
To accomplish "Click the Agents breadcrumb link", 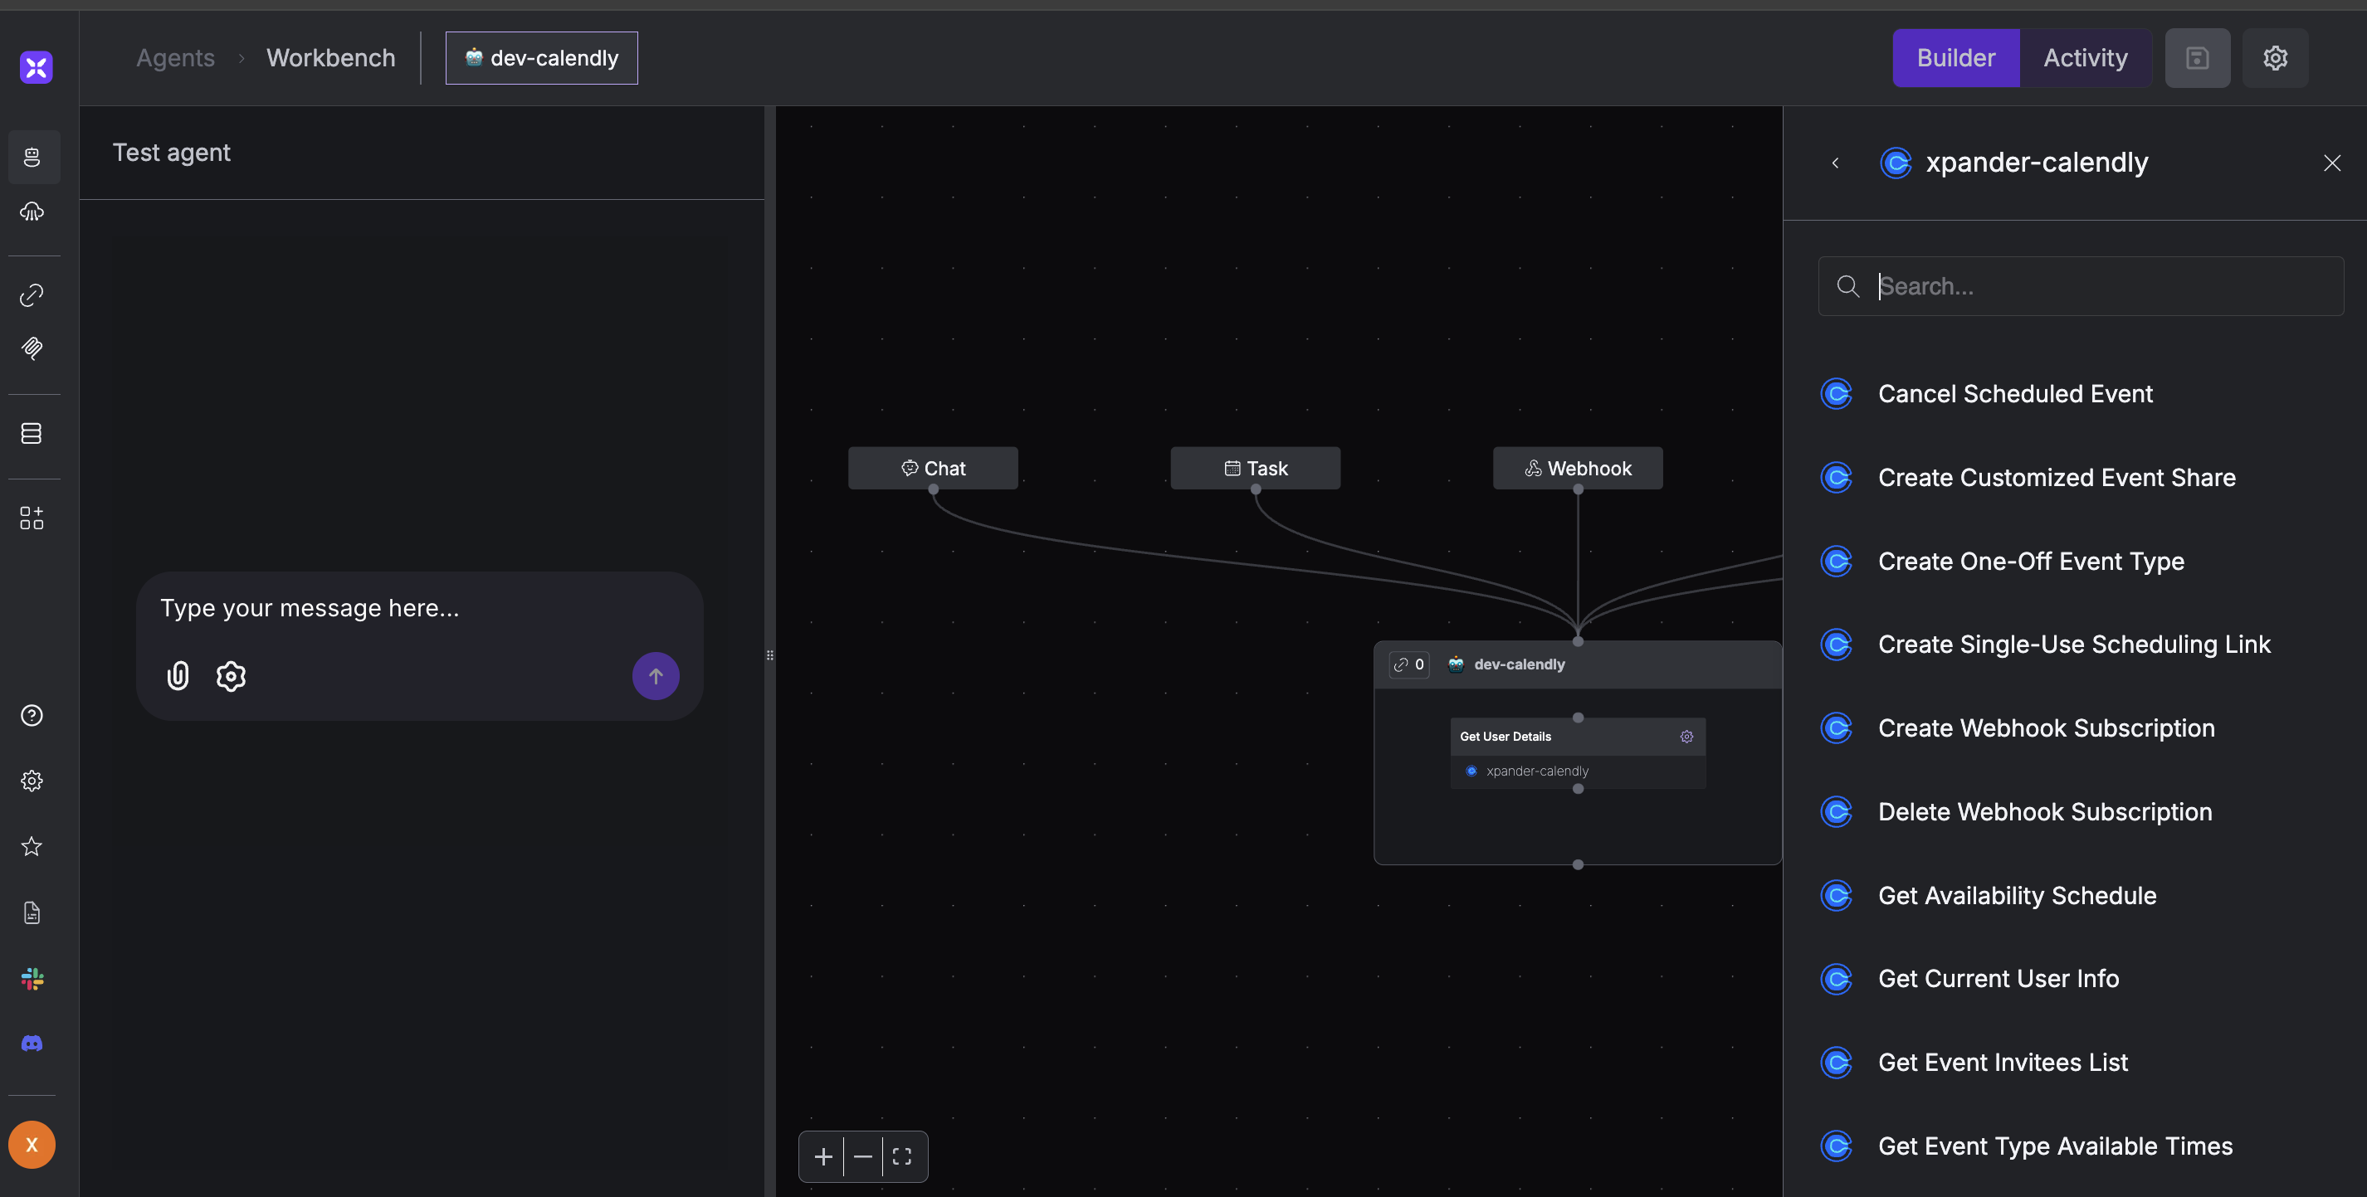I will pos(175,58).
